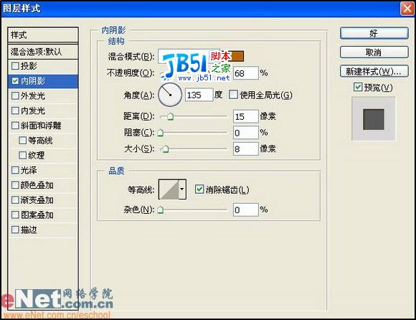Select the 斜面和浮雕 row label
This screenshot has height=320, width=416.
(x=41, y=126)
